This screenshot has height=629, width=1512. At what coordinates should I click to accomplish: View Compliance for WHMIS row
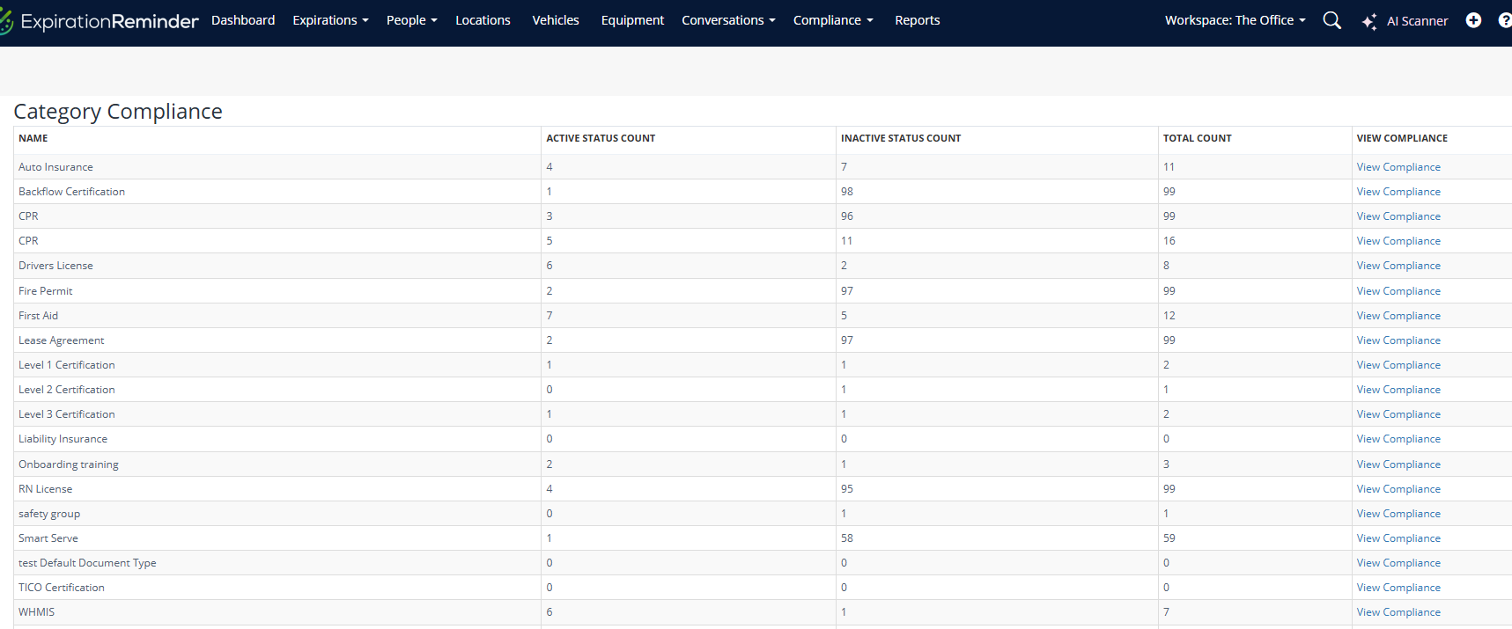(1398, 612)
